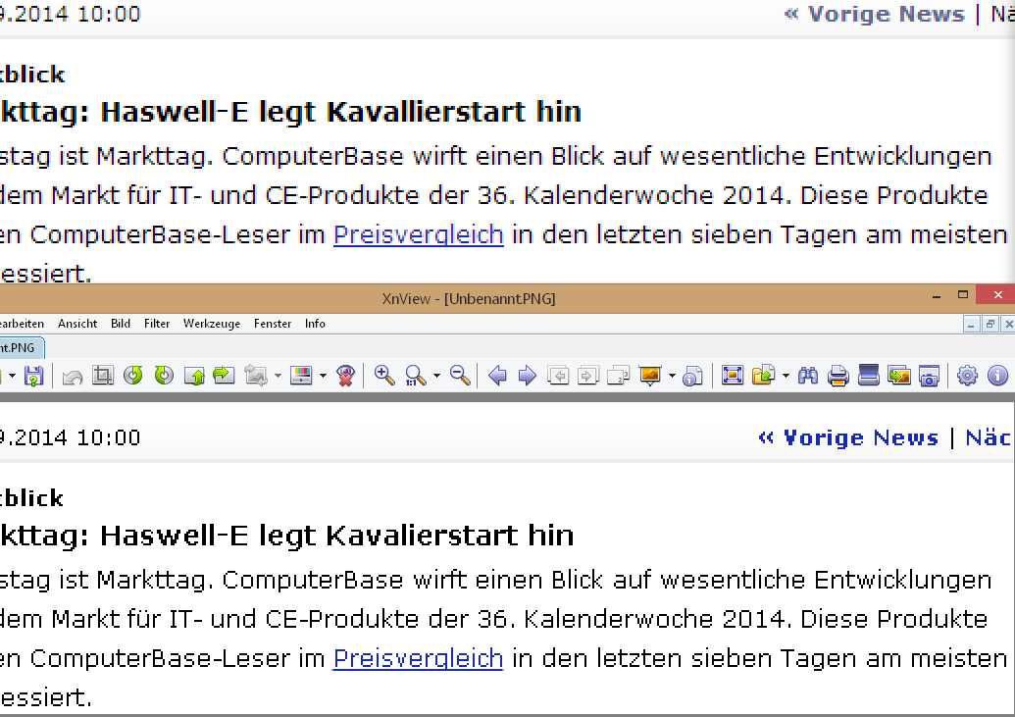Zoom in with the plus magnifier

(384, 375)
